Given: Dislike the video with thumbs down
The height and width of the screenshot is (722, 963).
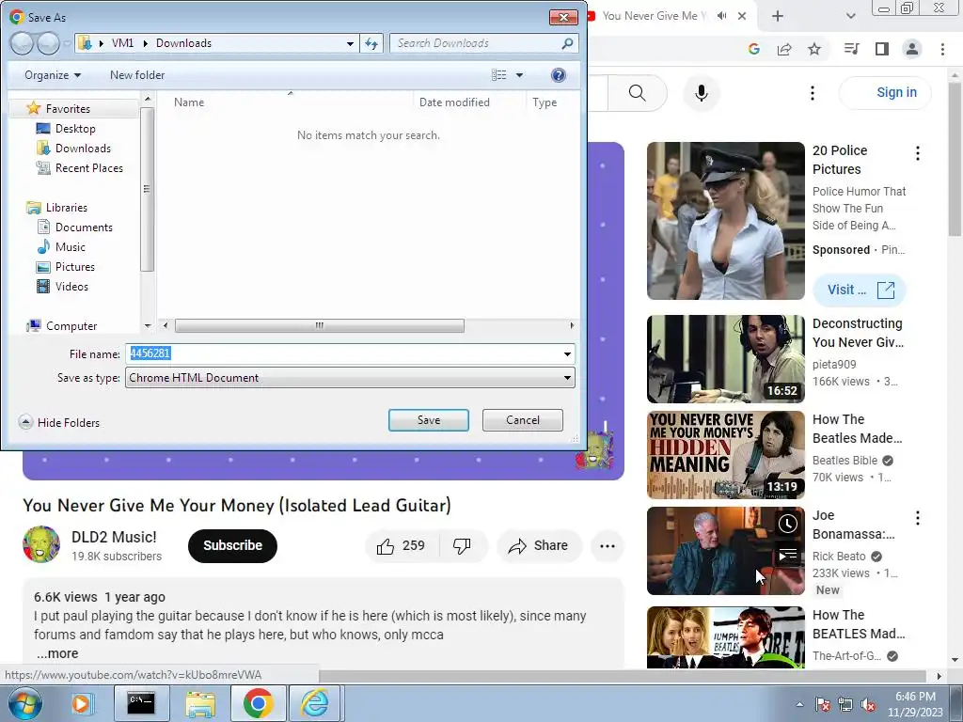Looking at the screenshot, I should click(462, 545).
